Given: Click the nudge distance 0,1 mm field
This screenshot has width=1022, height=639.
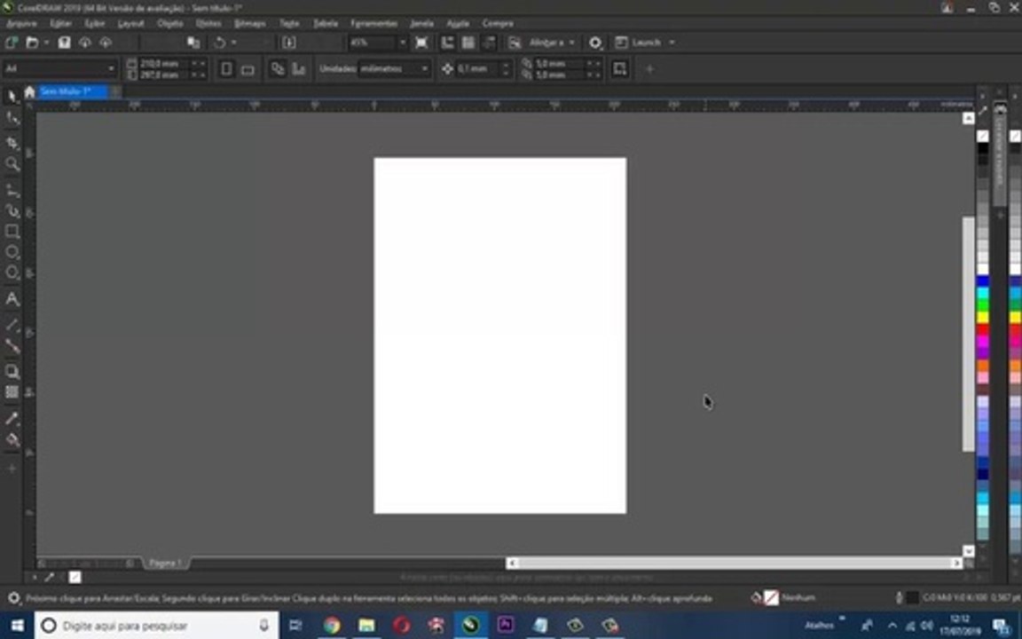Looking at the screenshot, I should pos(478,68).
